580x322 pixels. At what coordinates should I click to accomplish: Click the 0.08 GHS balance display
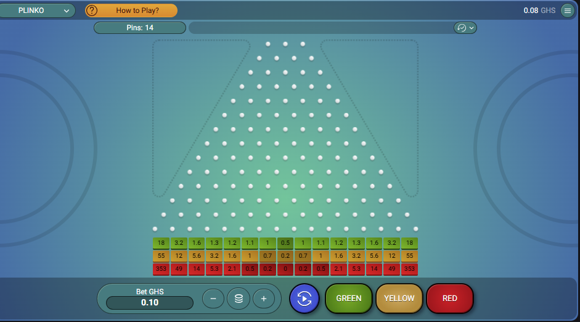(539, 10)
